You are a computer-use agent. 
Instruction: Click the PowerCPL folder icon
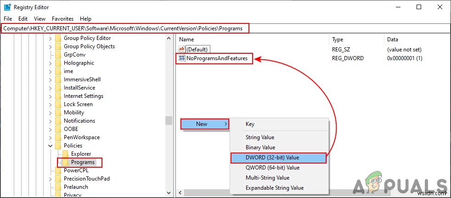58,170
